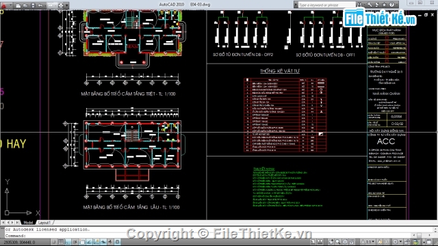Click the command line horizontal scrollbar

coord(421,236)
